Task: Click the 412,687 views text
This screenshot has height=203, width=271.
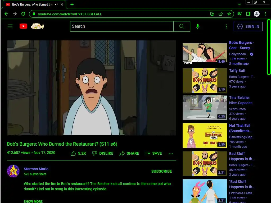Action: (x=19, y=153)
